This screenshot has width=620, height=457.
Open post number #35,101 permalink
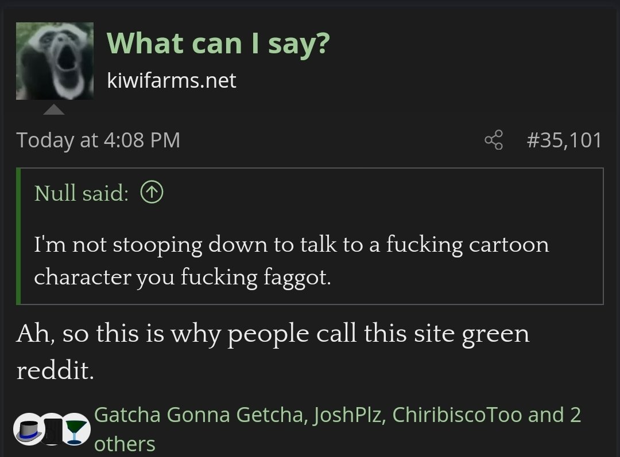564,140
